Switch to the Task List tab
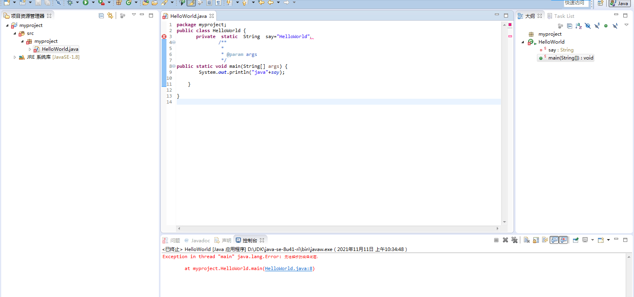 pos(561,16)
